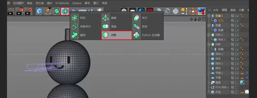257x98 pixels.
Task: Open 插件 menu
Action: [50, 3]
